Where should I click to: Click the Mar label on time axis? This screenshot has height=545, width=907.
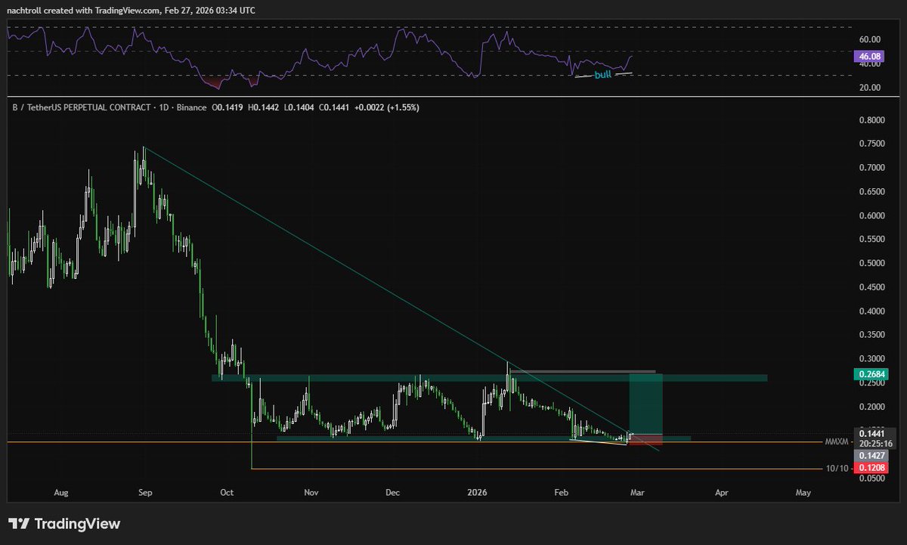click(637, 492)
